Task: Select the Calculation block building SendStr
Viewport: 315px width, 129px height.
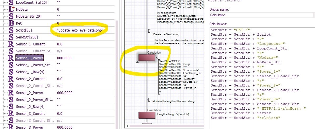Action: [147, 58]
